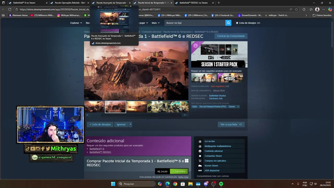
Task: Click the page vertical scrollbar
Action: click(x=332, y=34)
